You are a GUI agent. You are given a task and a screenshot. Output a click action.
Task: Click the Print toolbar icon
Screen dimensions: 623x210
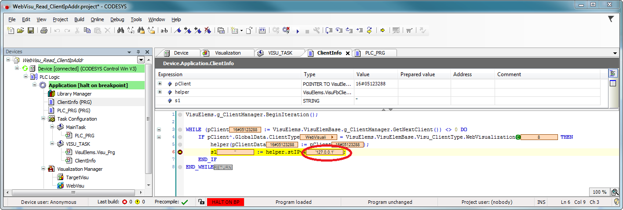(x=44, y=30)
